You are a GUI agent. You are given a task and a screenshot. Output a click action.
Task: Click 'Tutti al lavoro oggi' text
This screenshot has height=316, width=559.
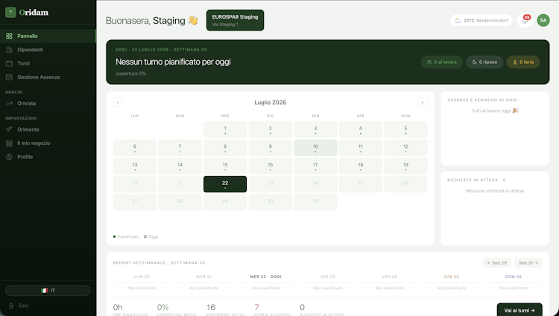(494, 111)
